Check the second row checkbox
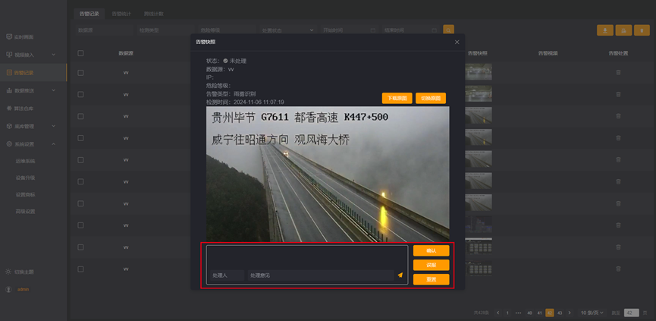Viewport: 656px width, 321px height. 80,94
